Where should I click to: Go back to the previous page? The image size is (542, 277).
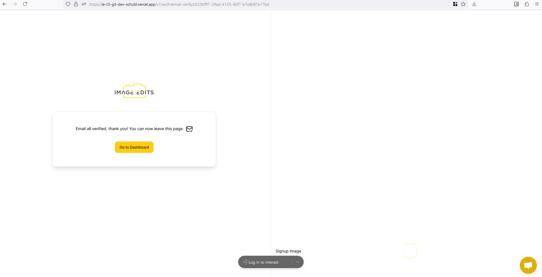pyautogui.click(x=5, y=4)
